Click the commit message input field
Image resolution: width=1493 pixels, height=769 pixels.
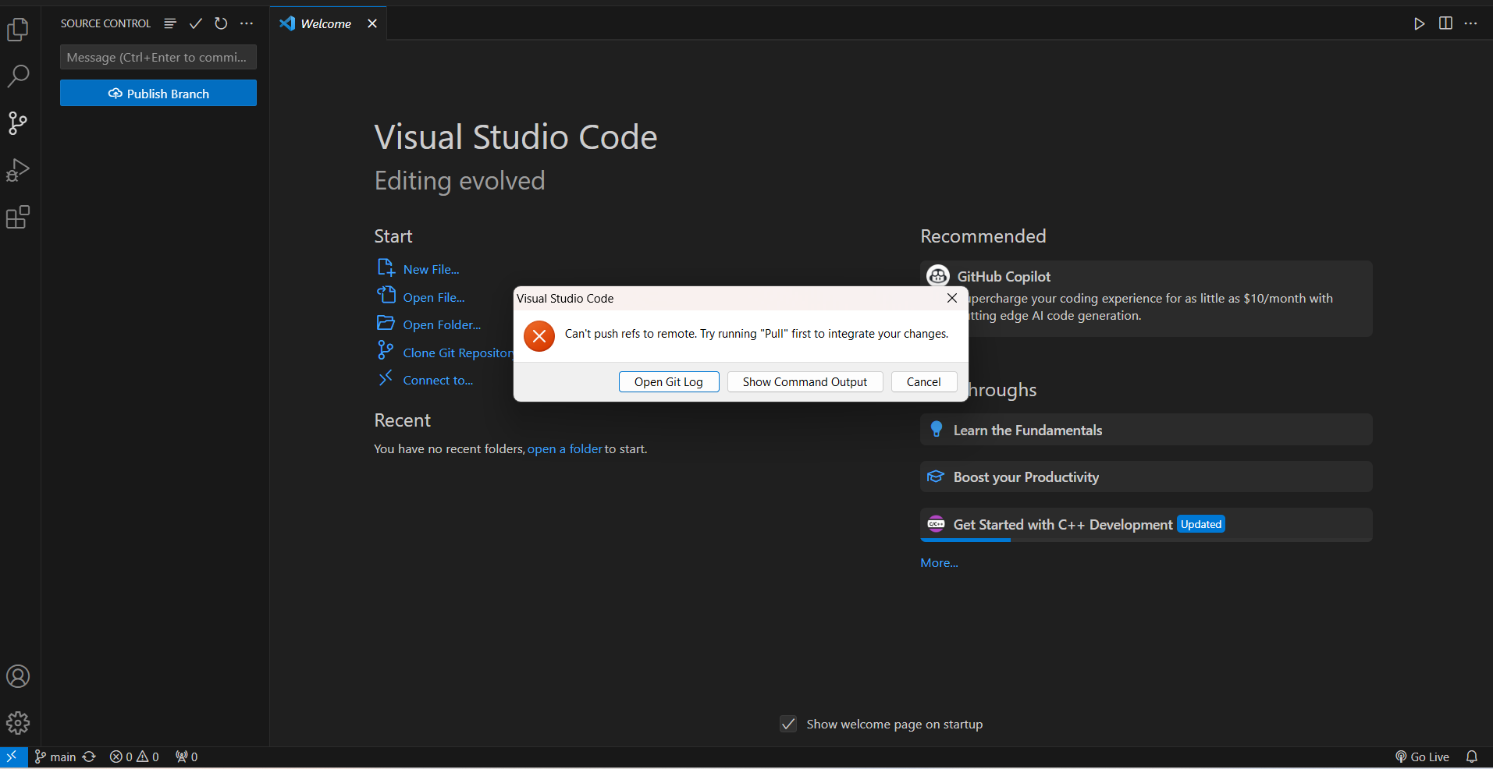point(158,57)
